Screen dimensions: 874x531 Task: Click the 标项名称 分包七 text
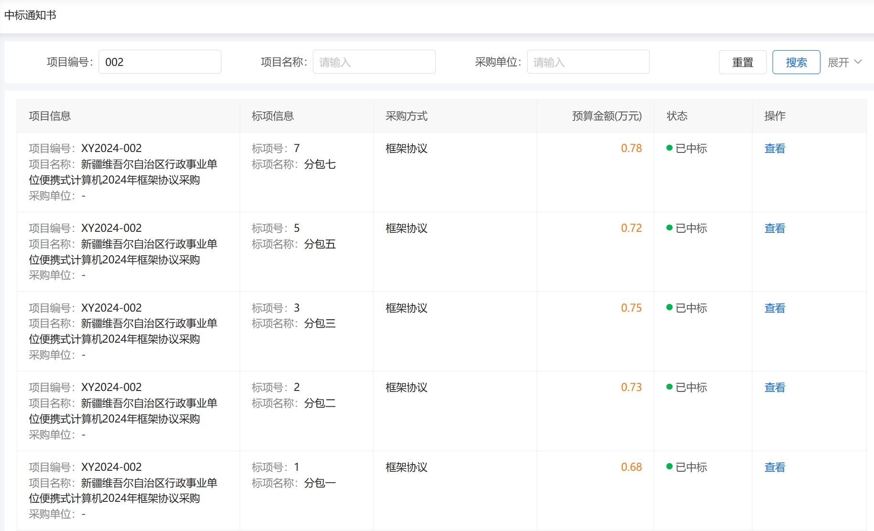coord(294,164)
